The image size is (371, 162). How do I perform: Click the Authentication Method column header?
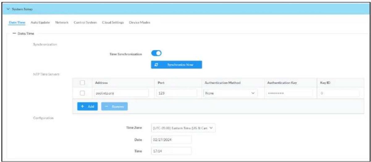tap(222, 83)
